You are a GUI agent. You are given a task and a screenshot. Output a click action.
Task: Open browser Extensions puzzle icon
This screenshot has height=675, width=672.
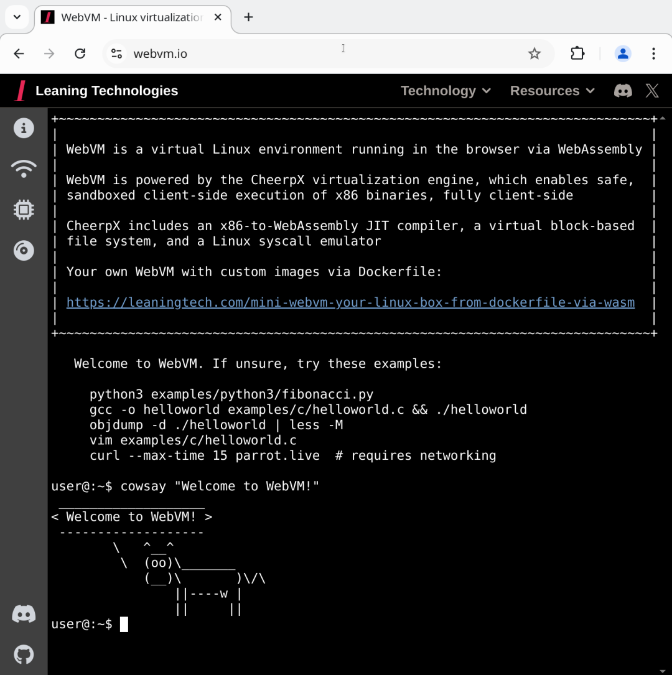[577, 54]
